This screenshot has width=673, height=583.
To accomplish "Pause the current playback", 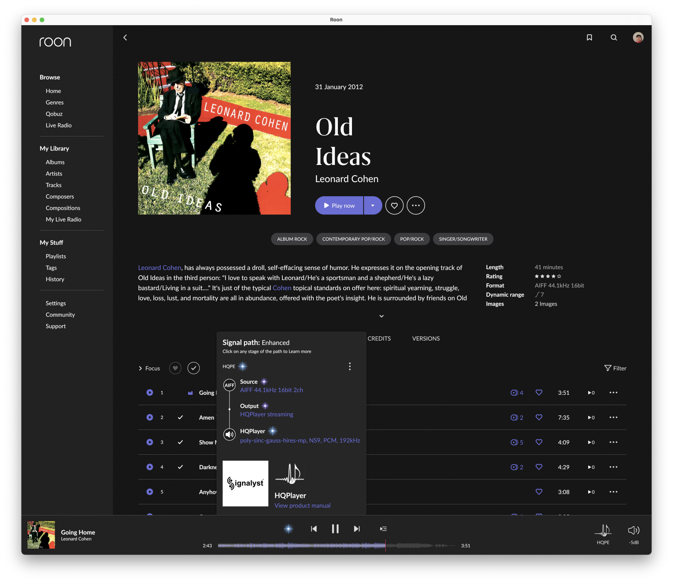I will coord(335,529).
